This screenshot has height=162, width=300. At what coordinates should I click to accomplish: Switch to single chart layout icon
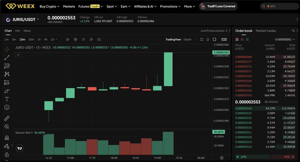214,39
